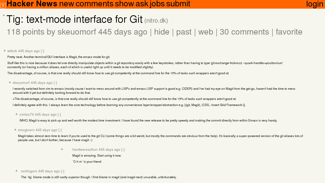Upvote wtbob's comment
This screenshot has height=183, width=325.
5,50
